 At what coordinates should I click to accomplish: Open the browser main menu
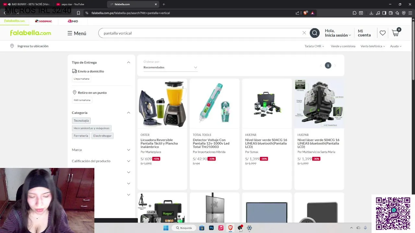(x=410, y=13)
